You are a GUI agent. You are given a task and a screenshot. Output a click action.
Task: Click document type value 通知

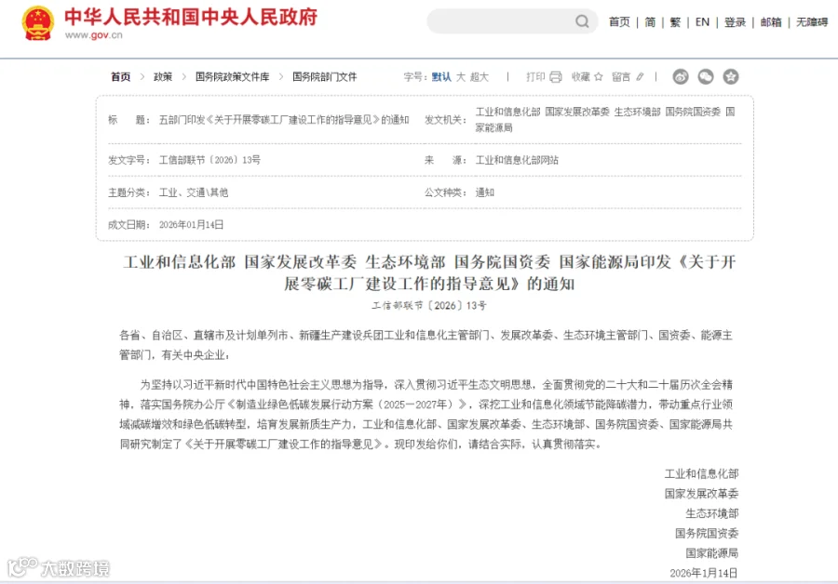pyautogui.click(x=485, y=192)
